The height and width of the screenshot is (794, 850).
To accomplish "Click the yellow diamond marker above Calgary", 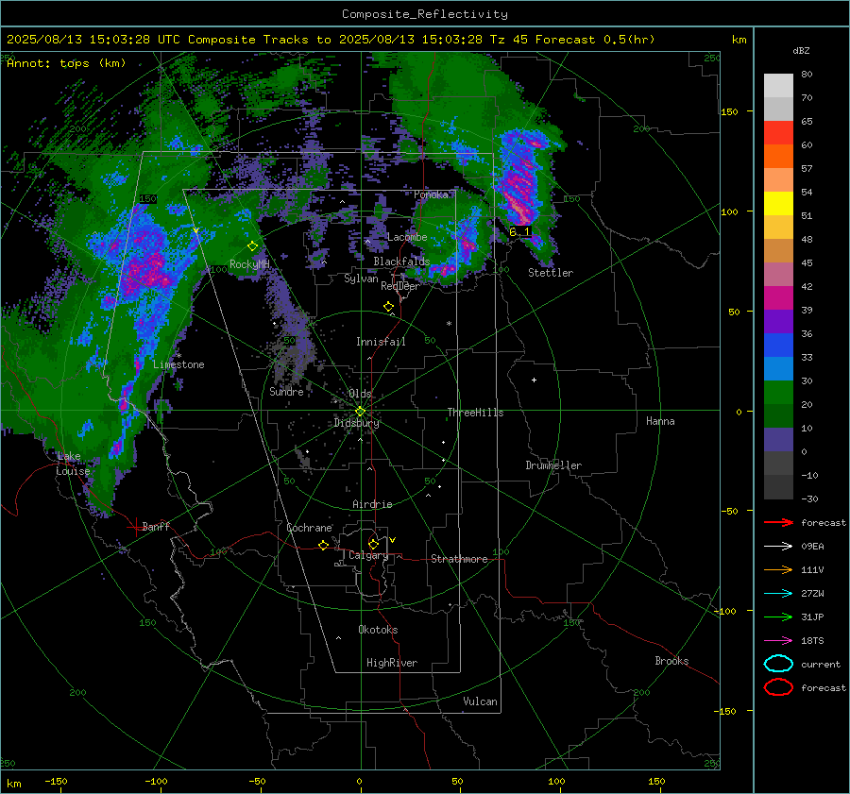I will [x=373, y=544].
